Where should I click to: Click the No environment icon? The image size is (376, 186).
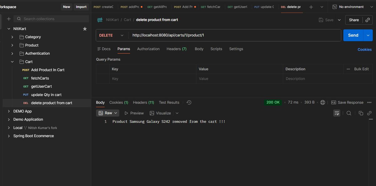point(335,7)
